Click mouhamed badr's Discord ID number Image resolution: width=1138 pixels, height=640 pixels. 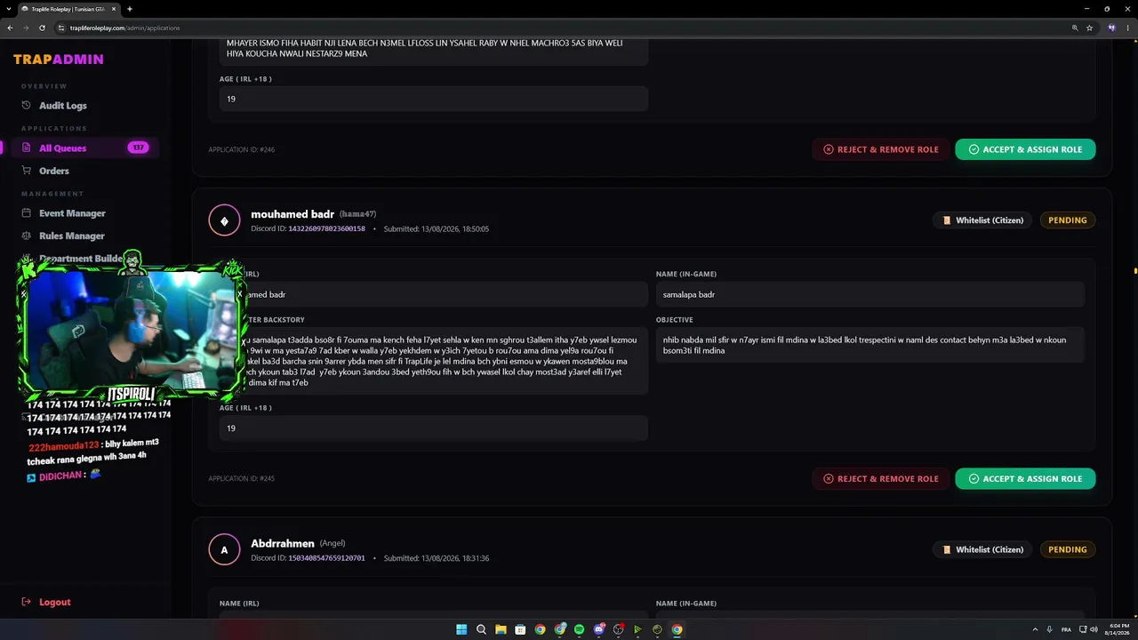pyautogui.click(x=326, y=229)
